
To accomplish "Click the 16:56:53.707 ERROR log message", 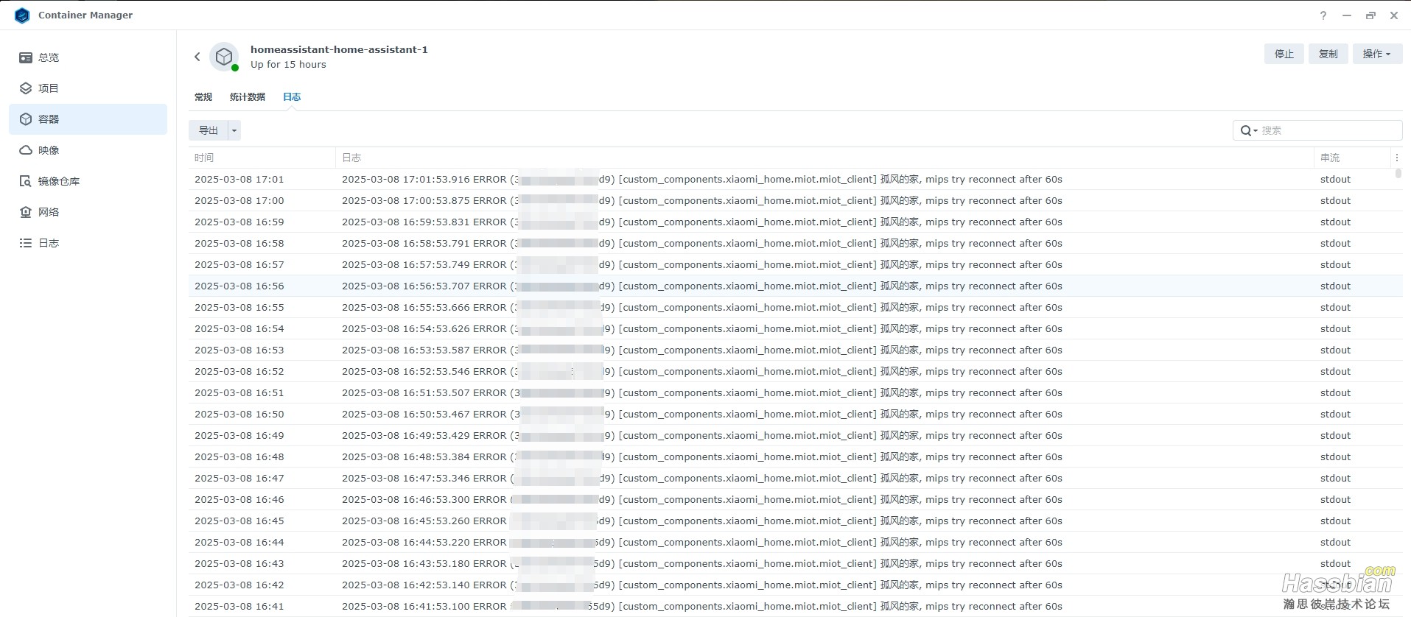I will coord(702,286).
